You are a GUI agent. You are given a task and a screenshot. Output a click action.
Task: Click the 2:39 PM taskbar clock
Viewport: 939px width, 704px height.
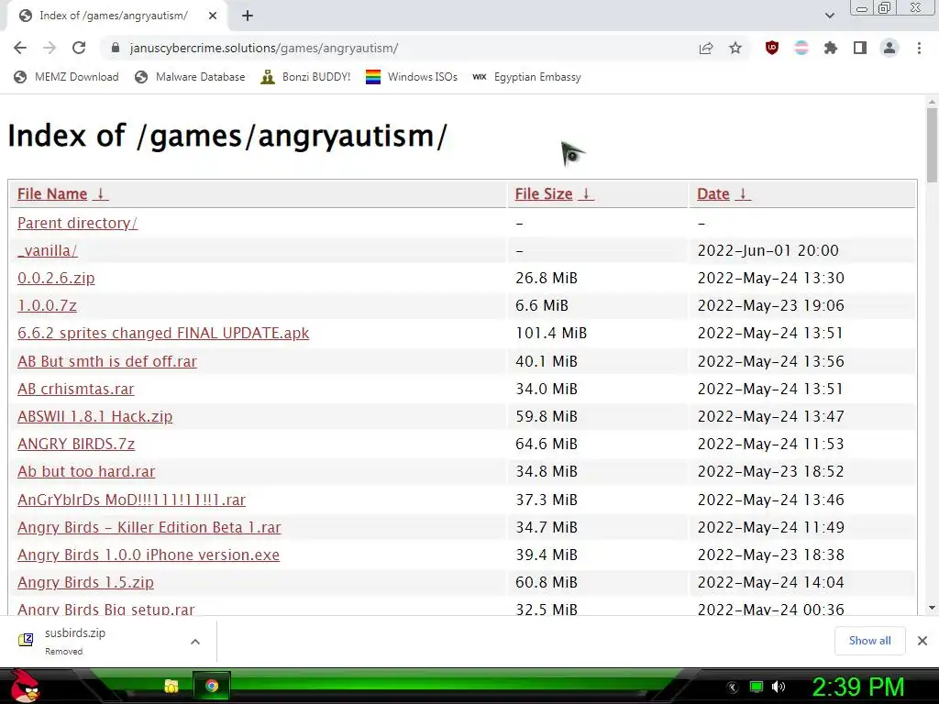click(x=857, y=687)
